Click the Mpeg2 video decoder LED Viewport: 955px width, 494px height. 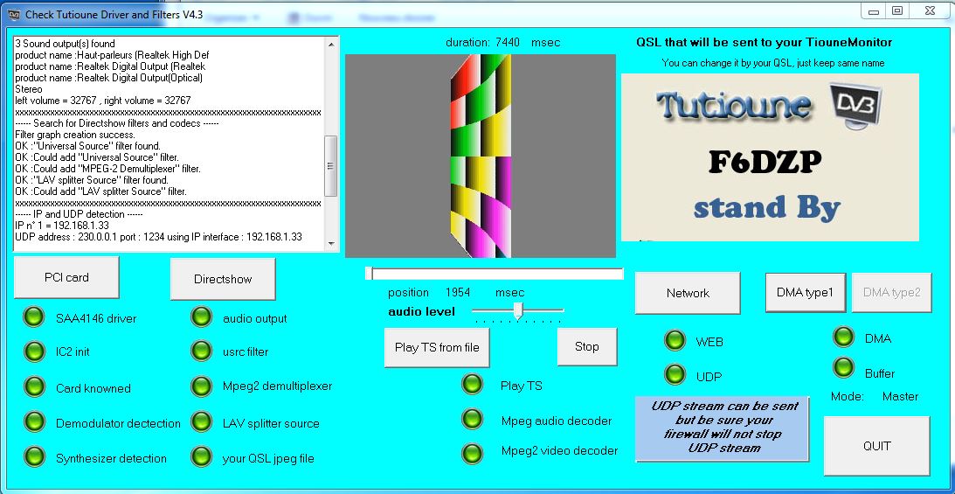[x=472, y=453]
